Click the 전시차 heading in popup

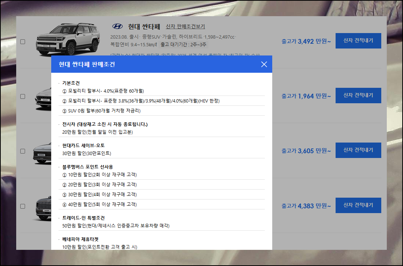pyautogui.click(x=105, y=124)
